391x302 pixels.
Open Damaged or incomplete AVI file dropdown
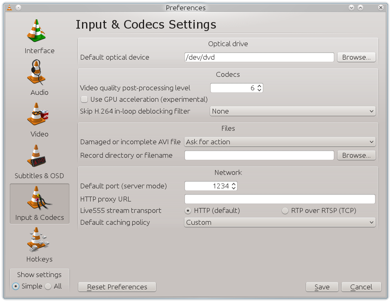tap(280, 142)
